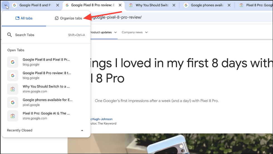Click the tab search chevron button
This screenshot has height=154, width=273.
(x=5, y=5)
